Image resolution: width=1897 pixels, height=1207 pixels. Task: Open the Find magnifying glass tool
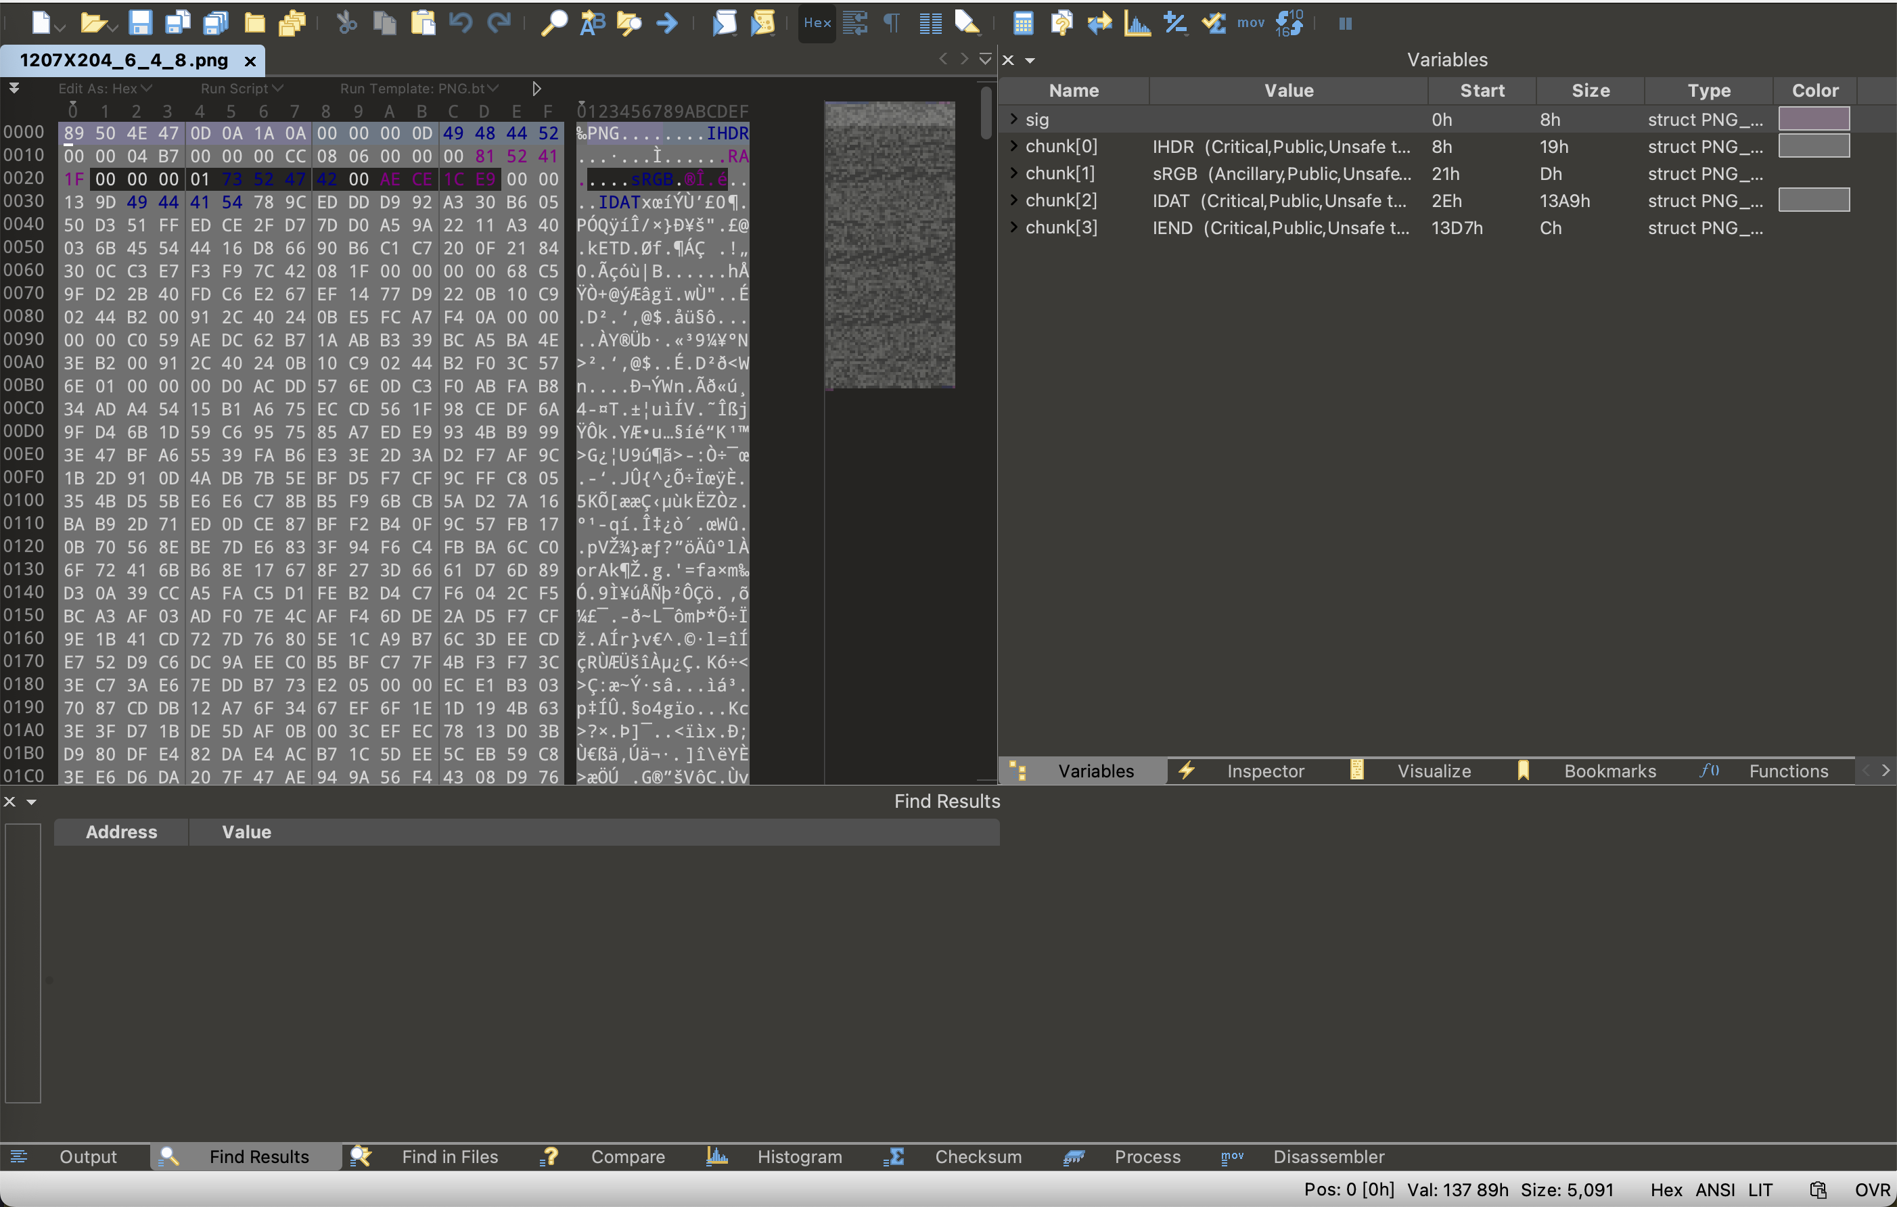click(x=553, y=24)
